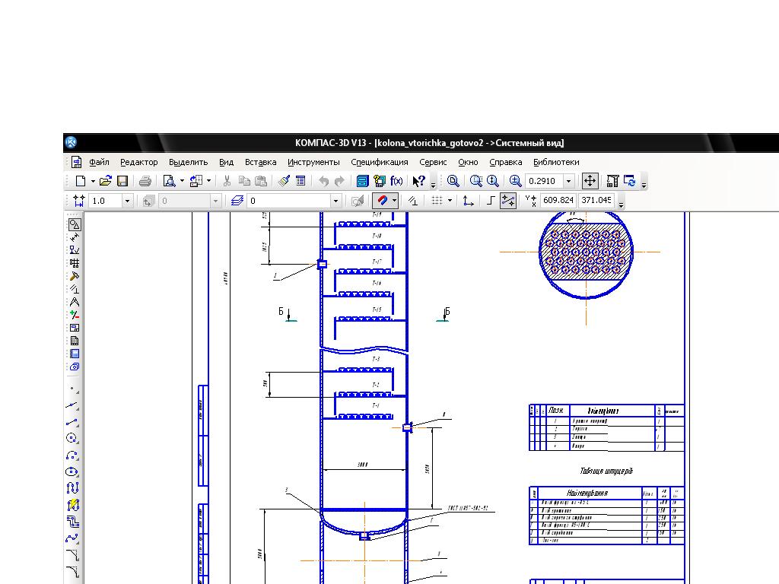Open the Редактор menu
This screenshot has width=779, height=584.
[139, 162]
